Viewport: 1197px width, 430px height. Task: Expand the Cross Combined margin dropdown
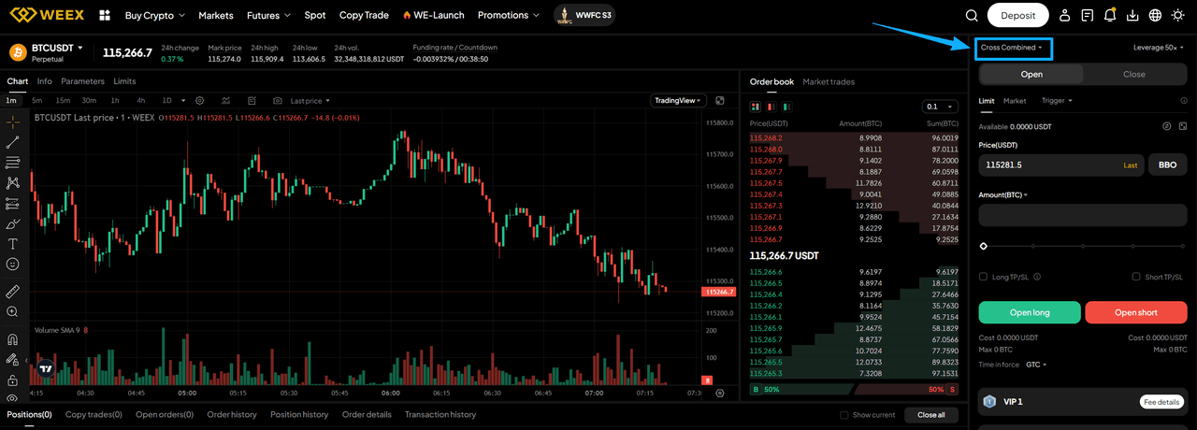1015,48
